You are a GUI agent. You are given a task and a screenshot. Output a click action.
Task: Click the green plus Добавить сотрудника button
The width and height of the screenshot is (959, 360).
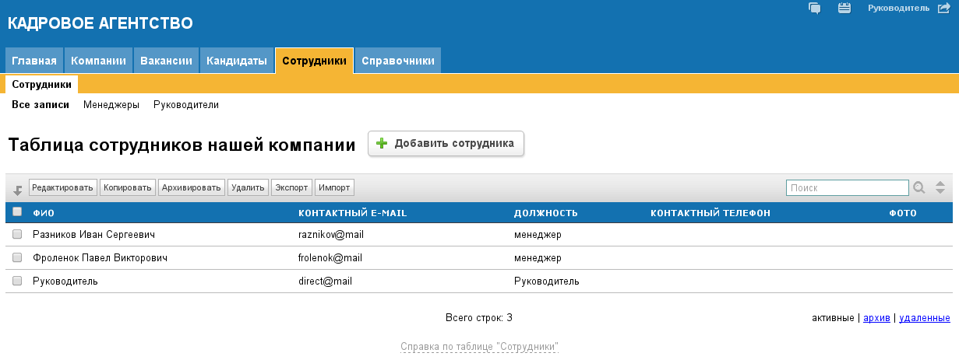click(x=446, y=144)
